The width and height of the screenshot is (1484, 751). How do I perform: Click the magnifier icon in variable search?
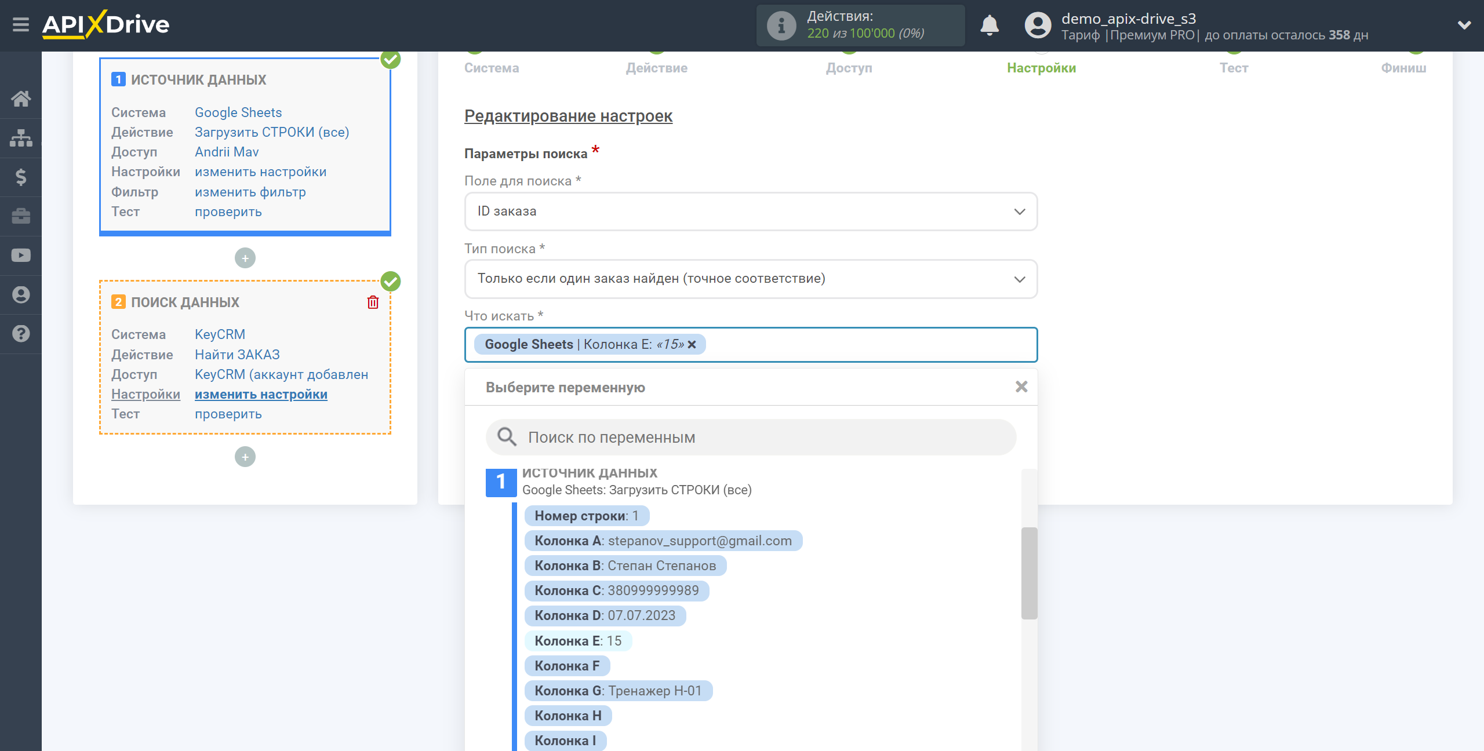click(x=507, y=437)
